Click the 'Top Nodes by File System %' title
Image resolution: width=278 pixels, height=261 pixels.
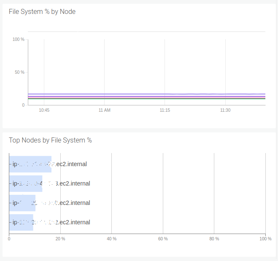click(x=50, y=140)
